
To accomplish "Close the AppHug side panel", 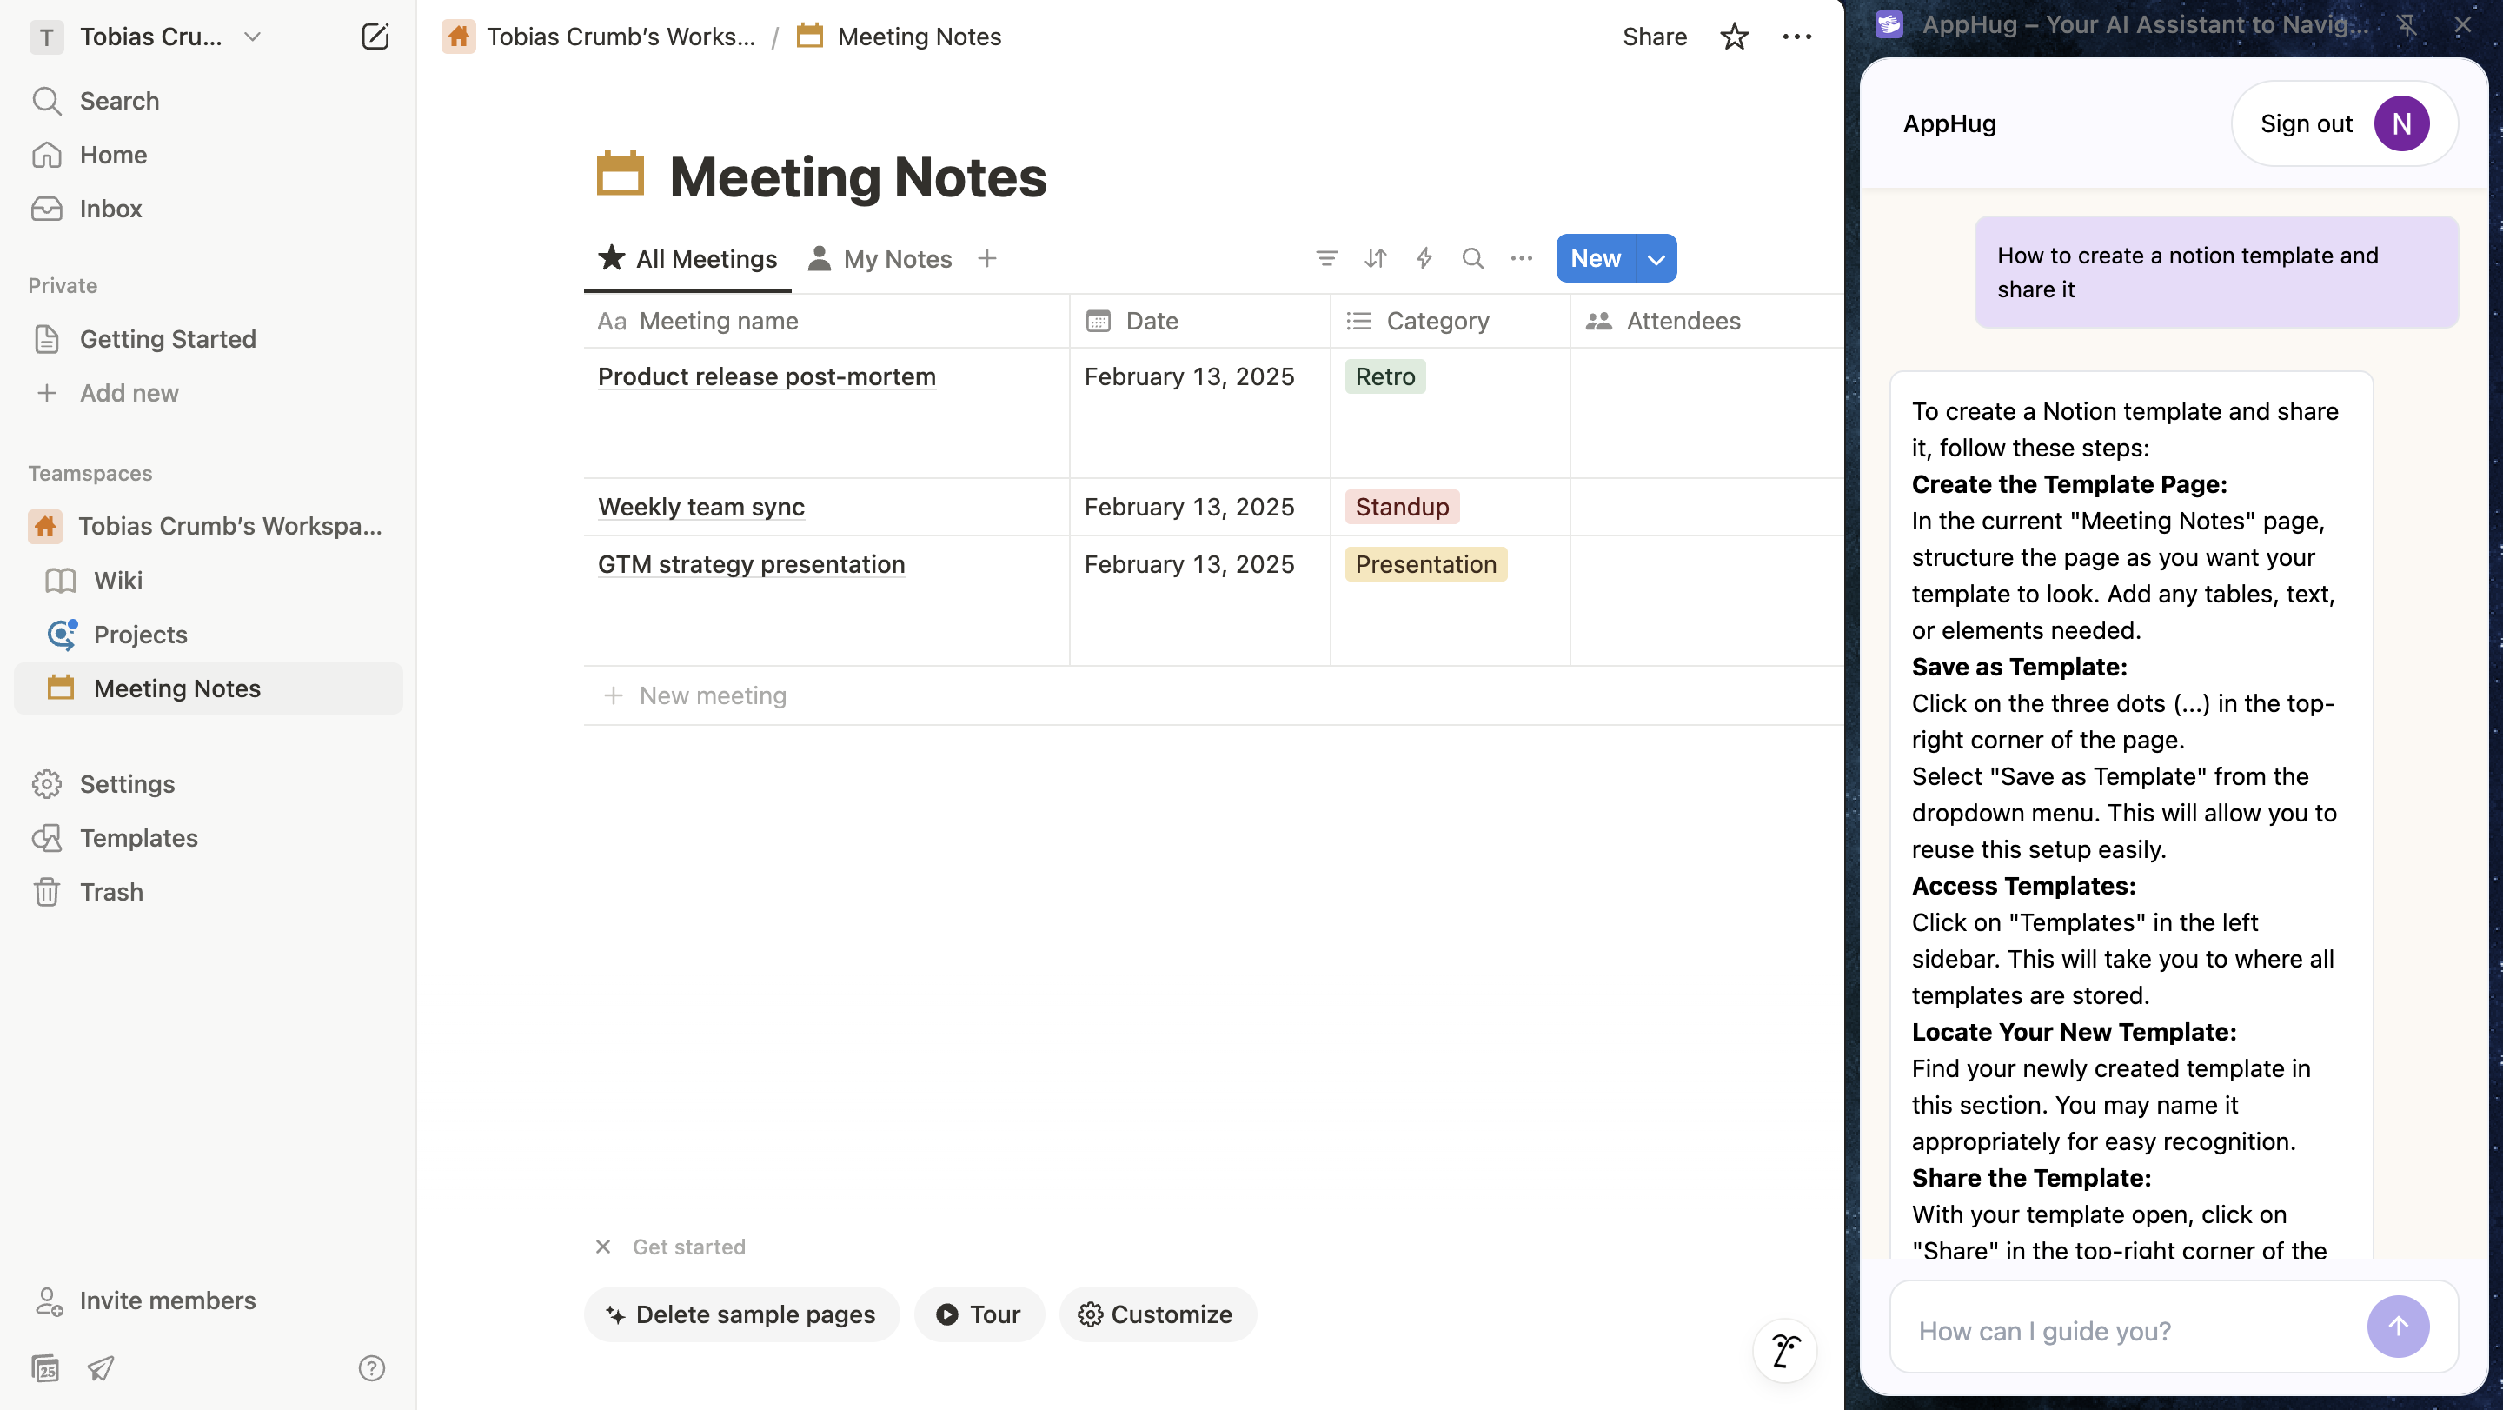I will click(x=2462, y=24).
